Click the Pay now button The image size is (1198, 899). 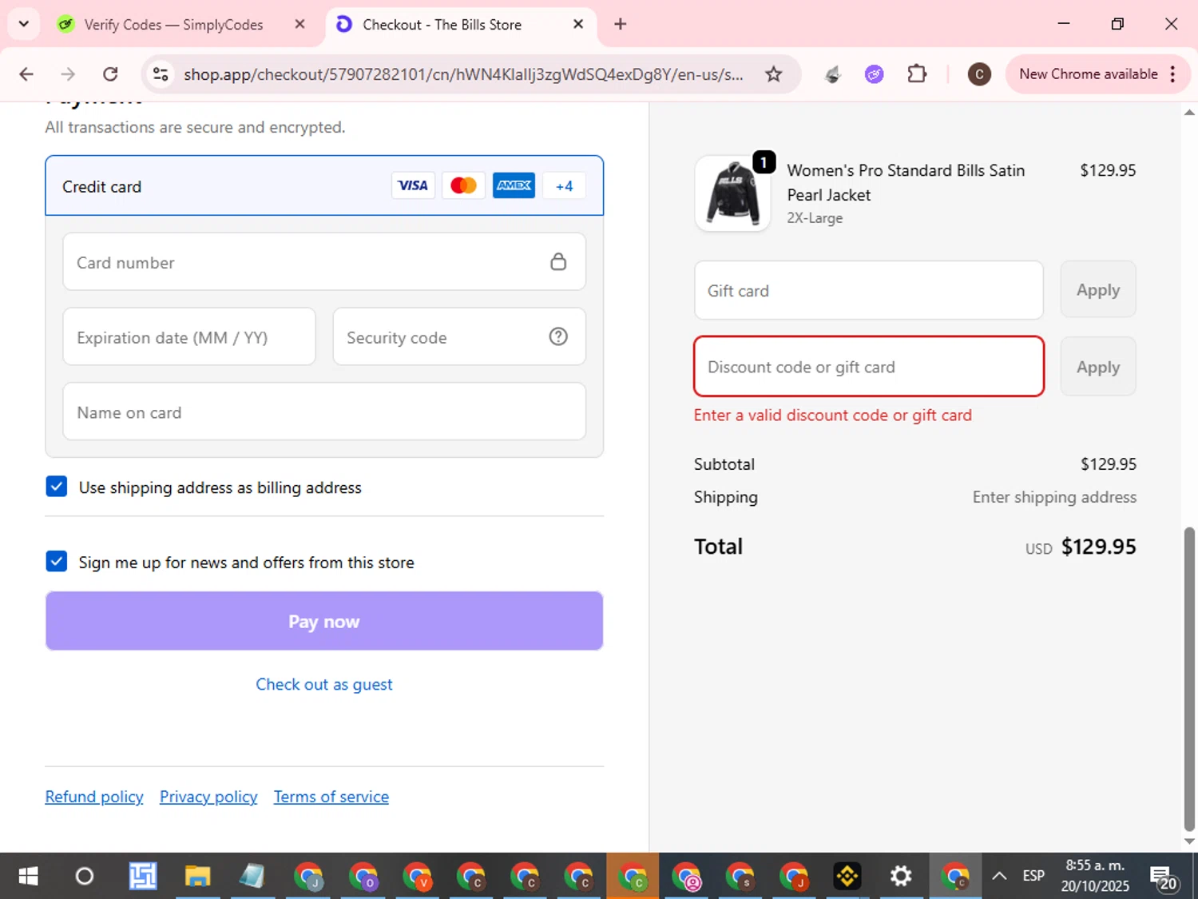click(324, 621)
